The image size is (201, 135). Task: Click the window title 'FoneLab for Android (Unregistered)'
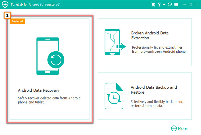pos(35,5)
